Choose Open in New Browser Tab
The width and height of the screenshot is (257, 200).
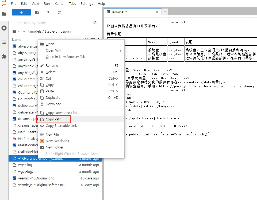click(x=81, y=57)
